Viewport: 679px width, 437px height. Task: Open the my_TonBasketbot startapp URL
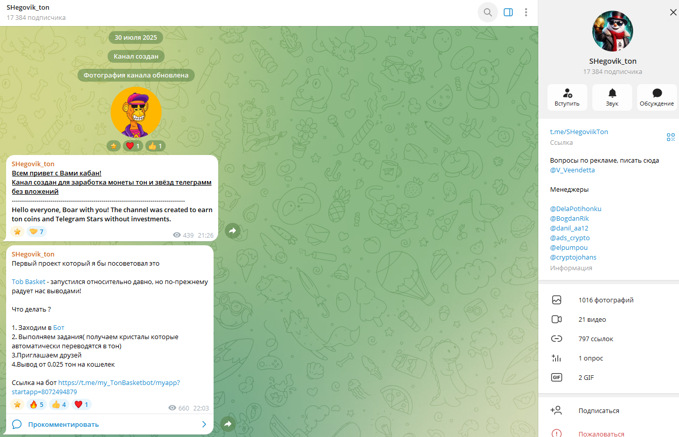tap(96, 387)
